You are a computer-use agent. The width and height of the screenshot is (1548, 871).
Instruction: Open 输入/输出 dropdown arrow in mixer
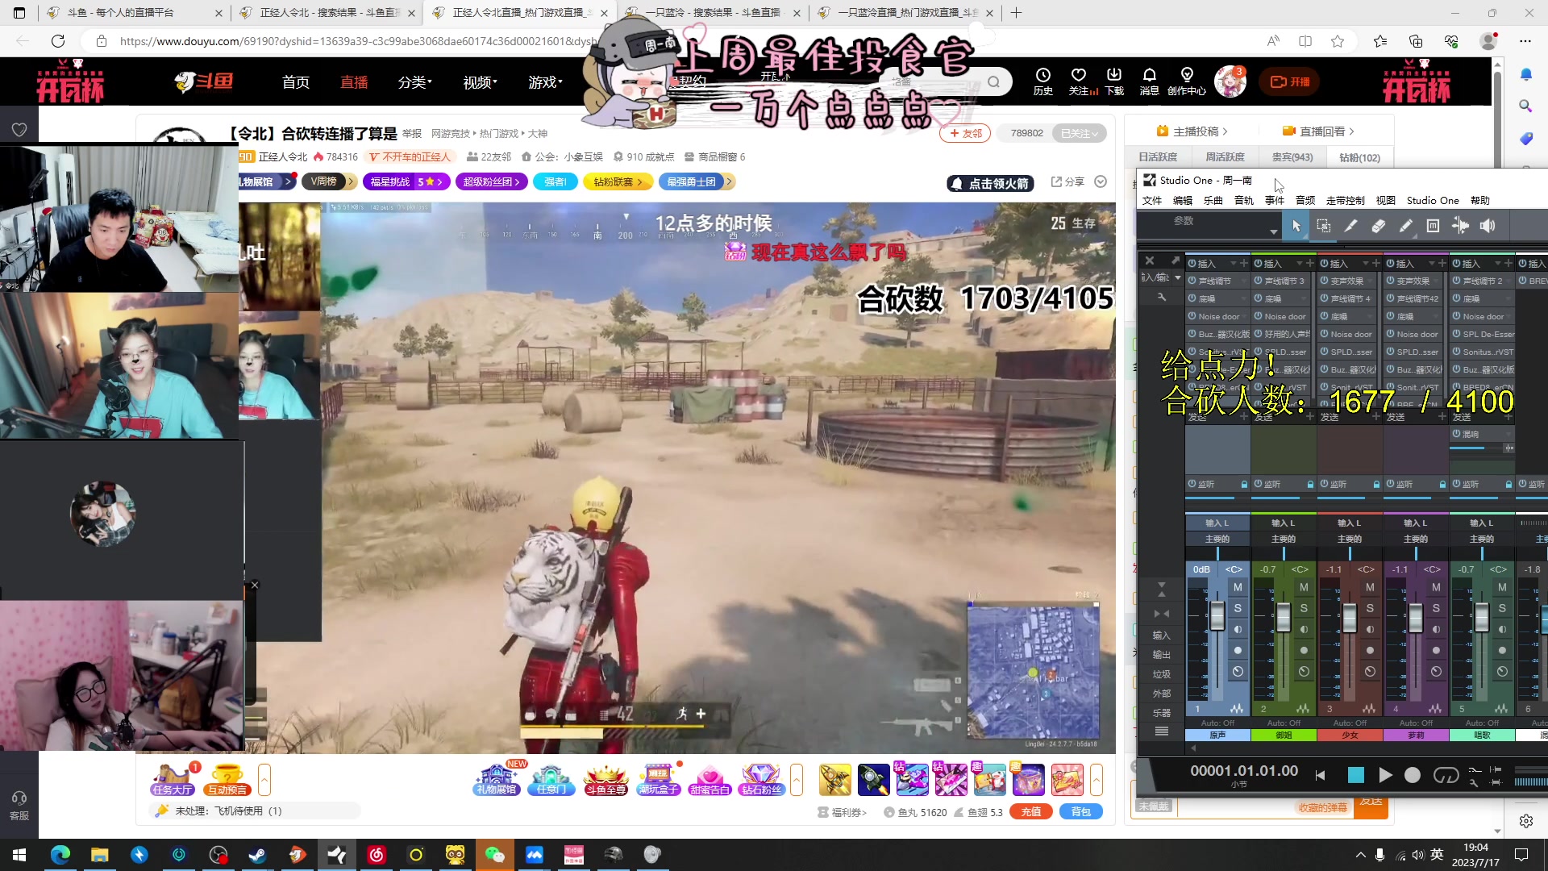point(1178,277)
